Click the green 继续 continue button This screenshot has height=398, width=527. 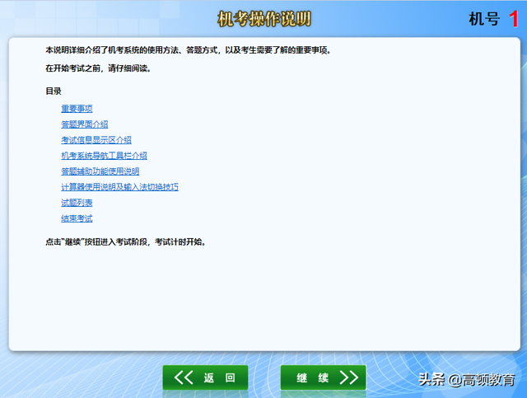coord(324,377)
